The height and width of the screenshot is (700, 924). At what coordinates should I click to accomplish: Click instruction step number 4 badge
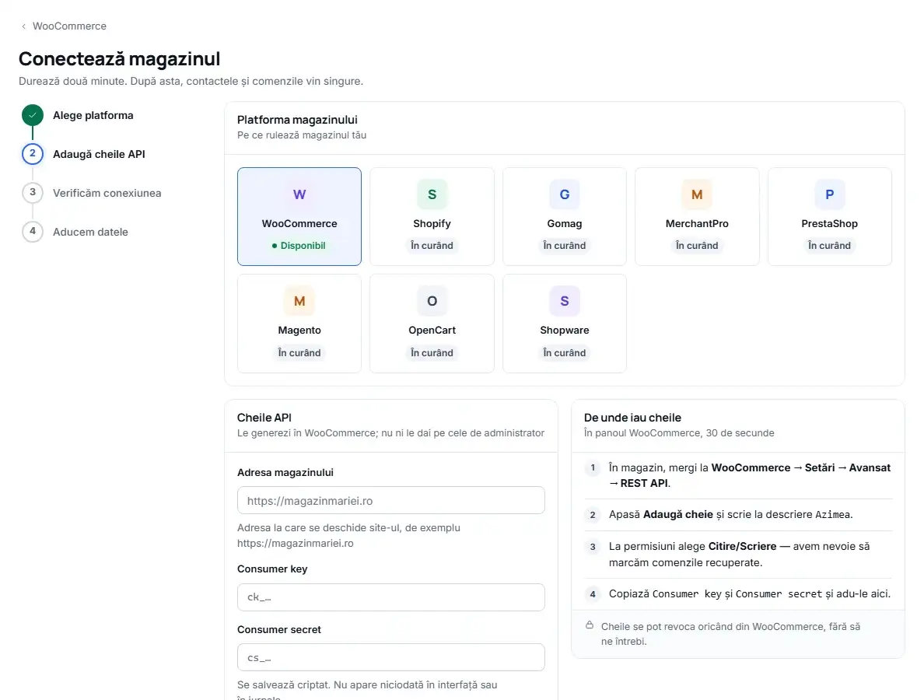(x=593, y=594)
